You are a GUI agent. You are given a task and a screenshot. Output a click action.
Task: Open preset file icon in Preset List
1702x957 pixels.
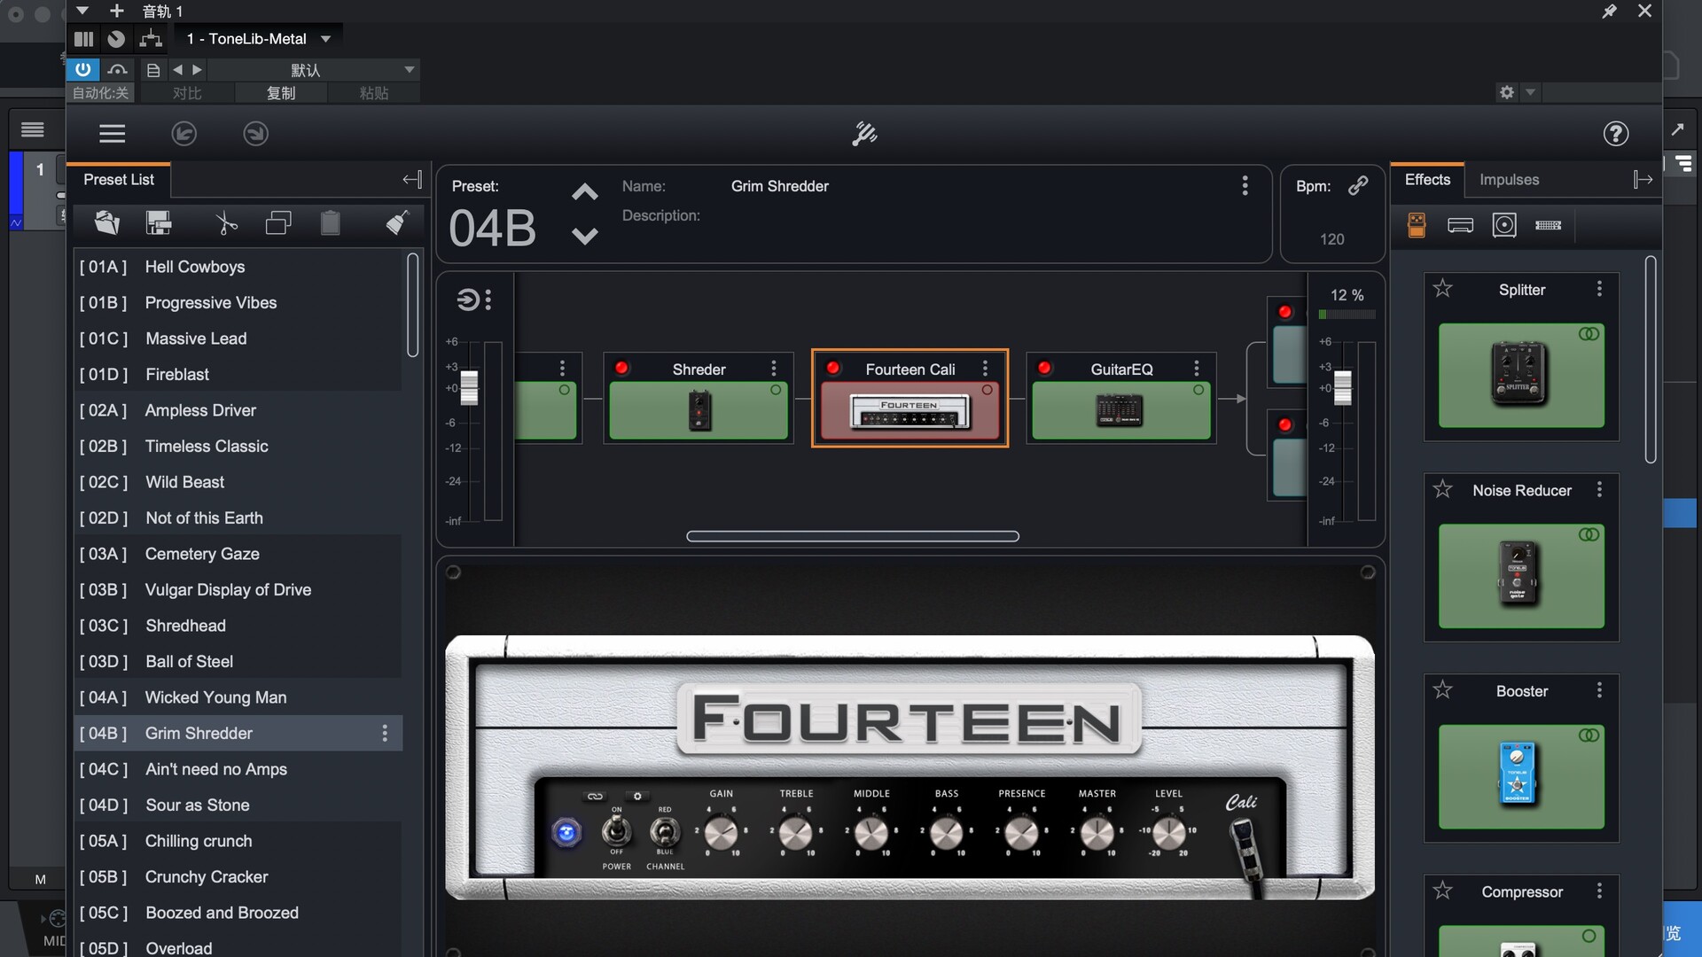pos(106,222)
